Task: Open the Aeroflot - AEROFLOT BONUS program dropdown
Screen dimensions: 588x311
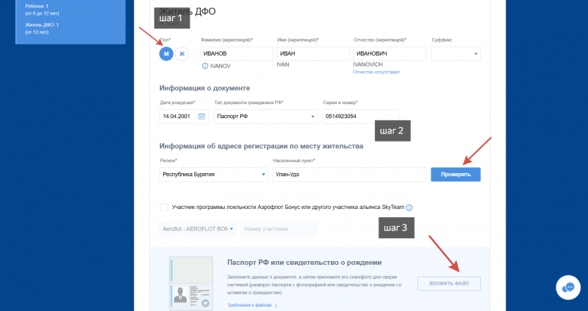Action: click(198, 229)
